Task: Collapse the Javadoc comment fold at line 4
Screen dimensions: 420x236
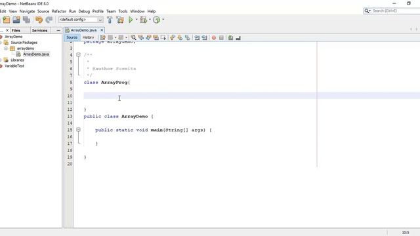Action: click(78, 54)
